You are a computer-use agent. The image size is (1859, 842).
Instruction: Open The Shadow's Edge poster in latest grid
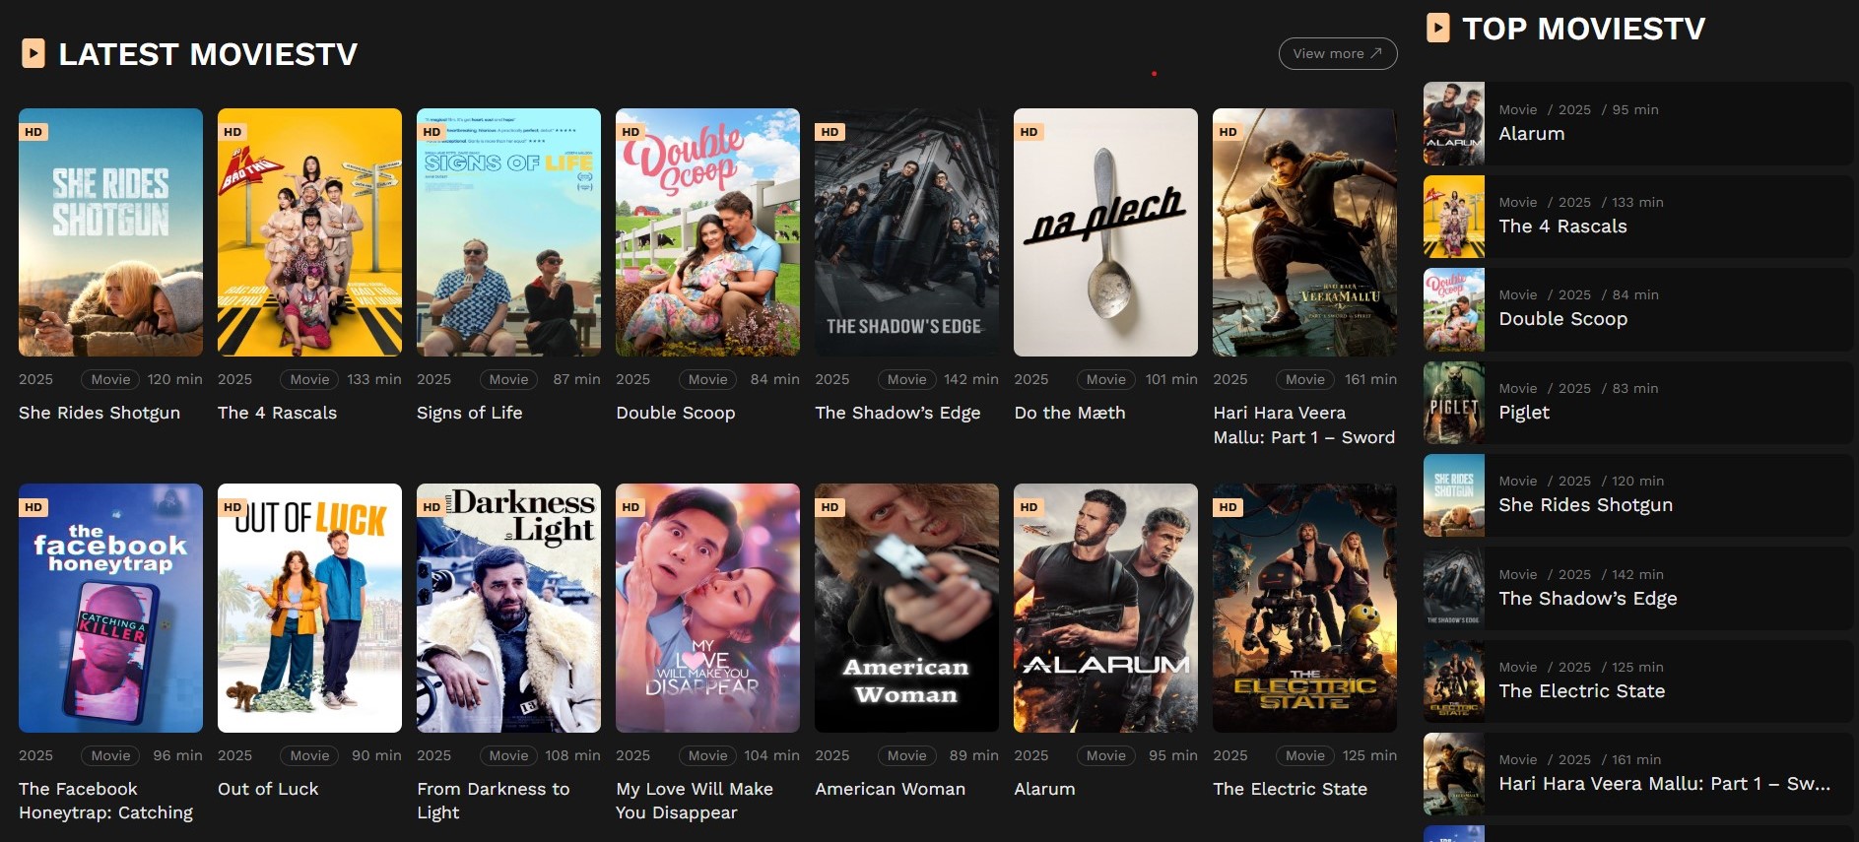[906, 232]
